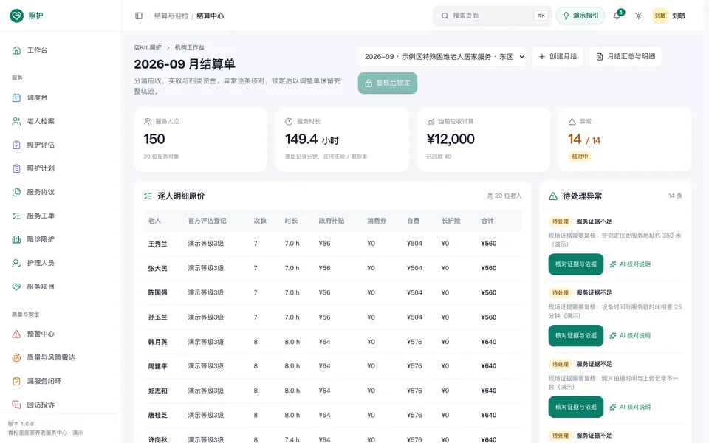Click the 服务时长 clock icon

(289, 122)
